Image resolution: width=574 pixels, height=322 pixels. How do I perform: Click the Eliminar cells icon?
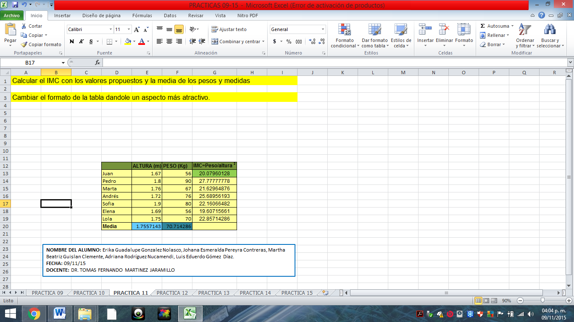click(x=444, y=30)
